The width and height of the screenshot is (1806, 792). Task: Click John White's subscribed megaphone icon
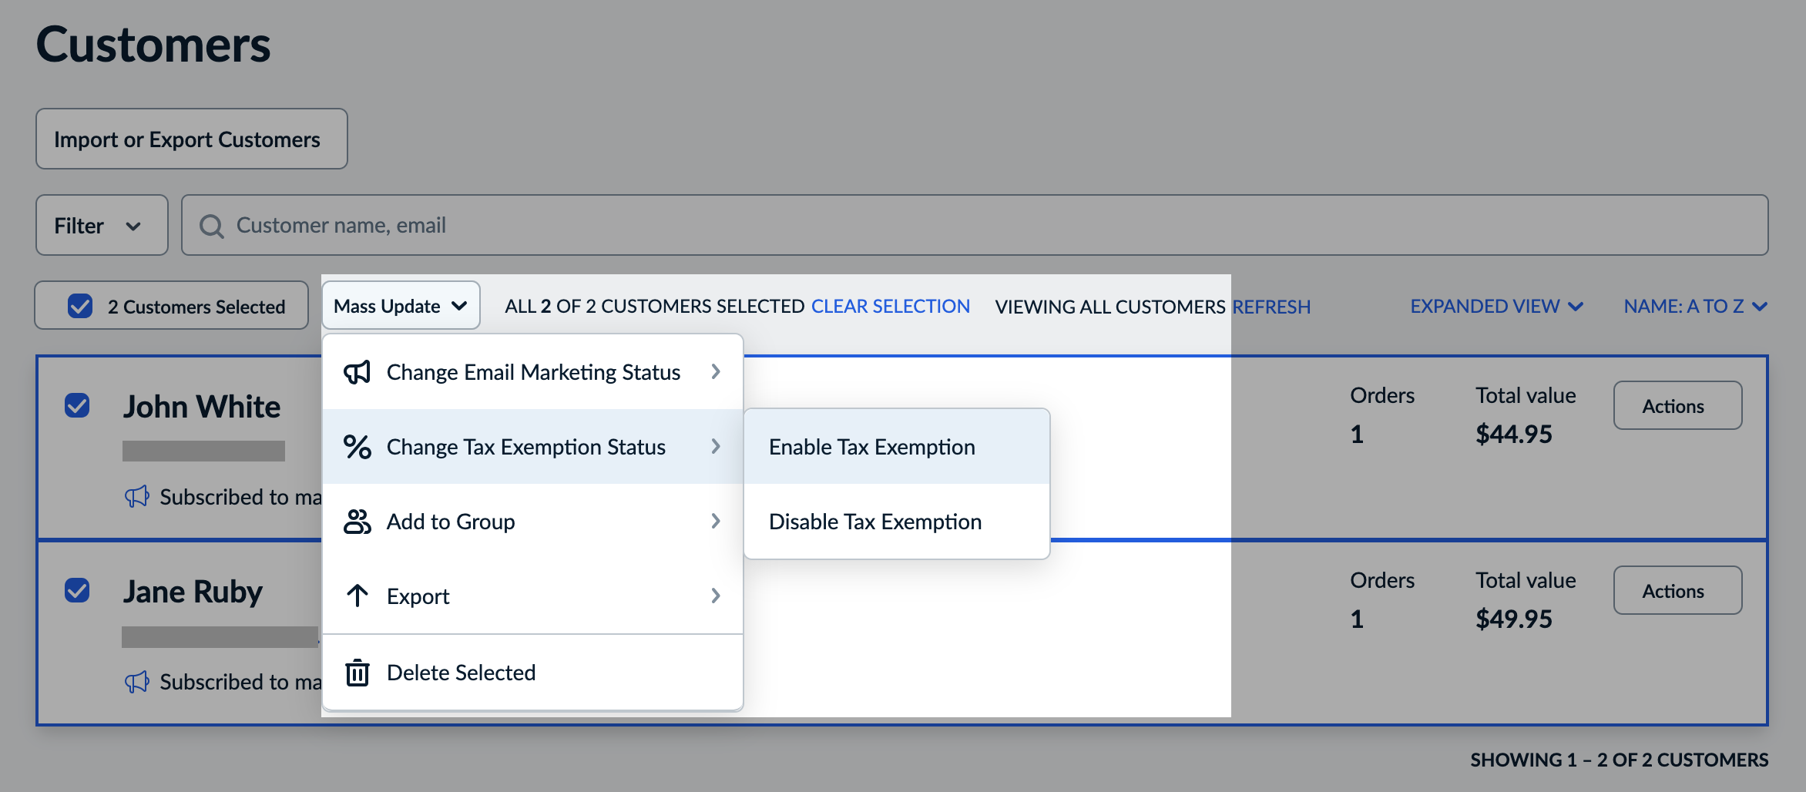137,497
